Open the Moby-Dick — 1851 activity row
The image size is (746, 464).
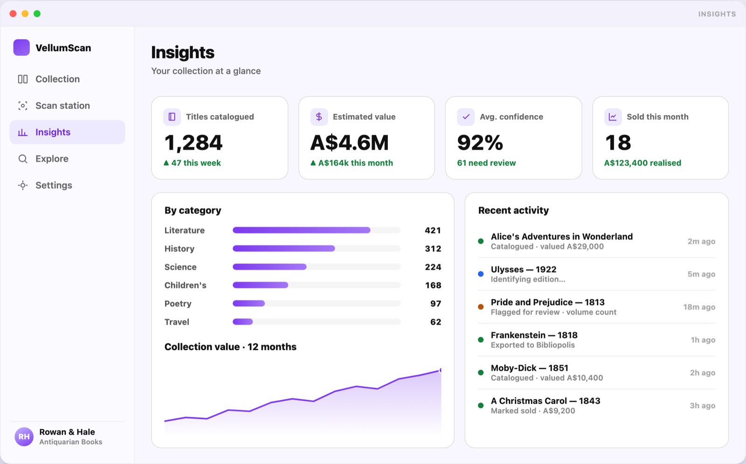pyautogui.click(x=597, y=373)
